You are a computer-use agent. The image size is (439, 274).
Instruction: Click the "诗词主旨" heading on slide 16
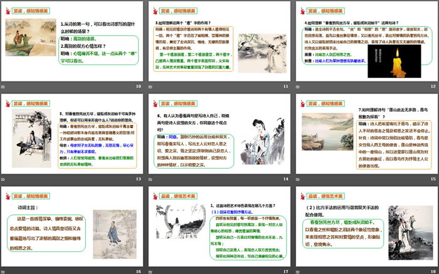pyautogui.click(x=26, y=205)
